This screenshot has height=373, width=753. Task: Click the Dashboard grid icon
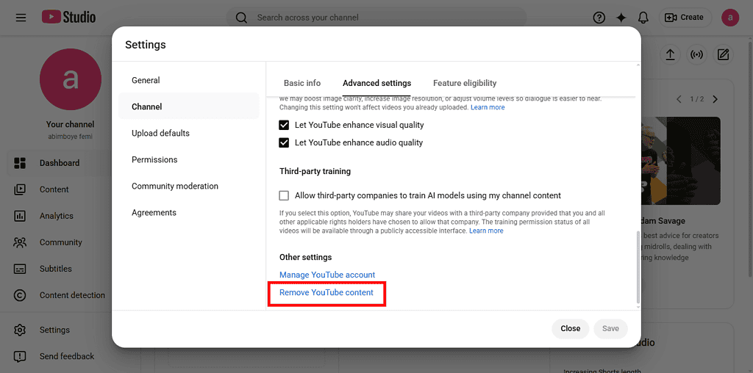[20, 163]
